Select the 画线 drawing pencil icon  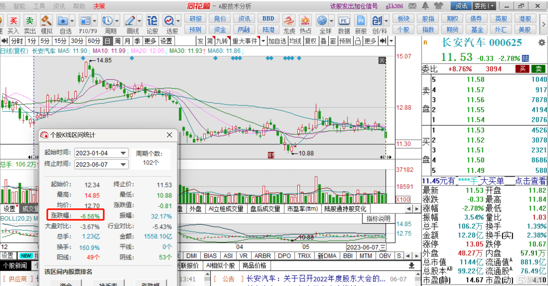(130, 21)
